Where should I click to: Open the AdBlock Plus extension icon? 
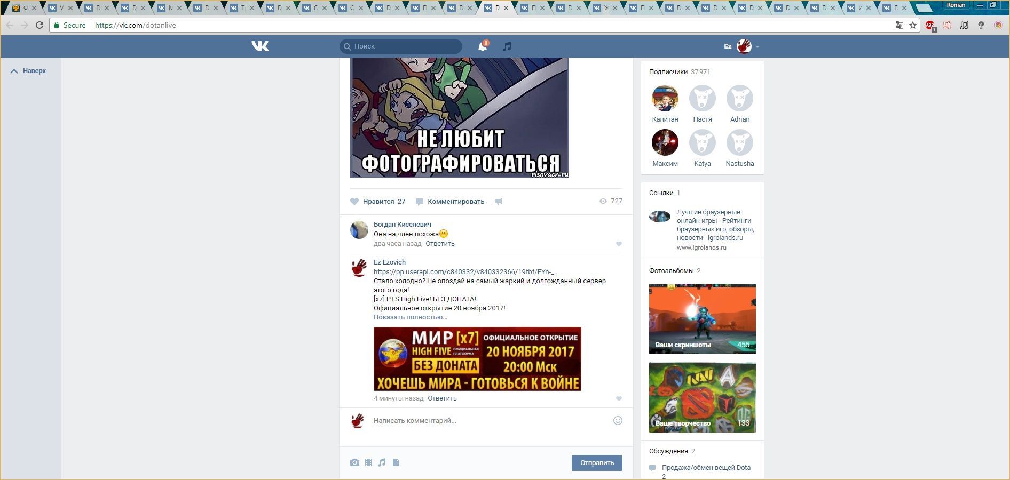point(930,25)
